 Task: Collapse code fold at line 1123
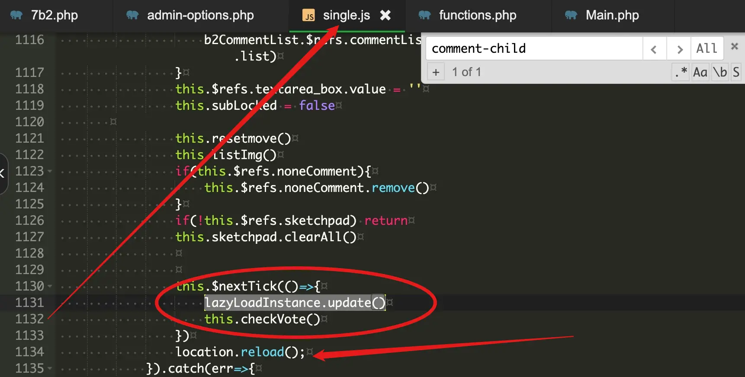(50, 171)
